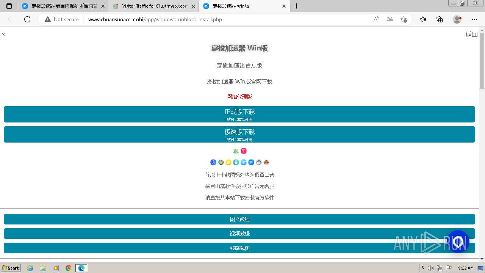Add this page to favorites
The width and height of the screenshot is (485, 273).
pyautogui.click(x=404, y=19)
